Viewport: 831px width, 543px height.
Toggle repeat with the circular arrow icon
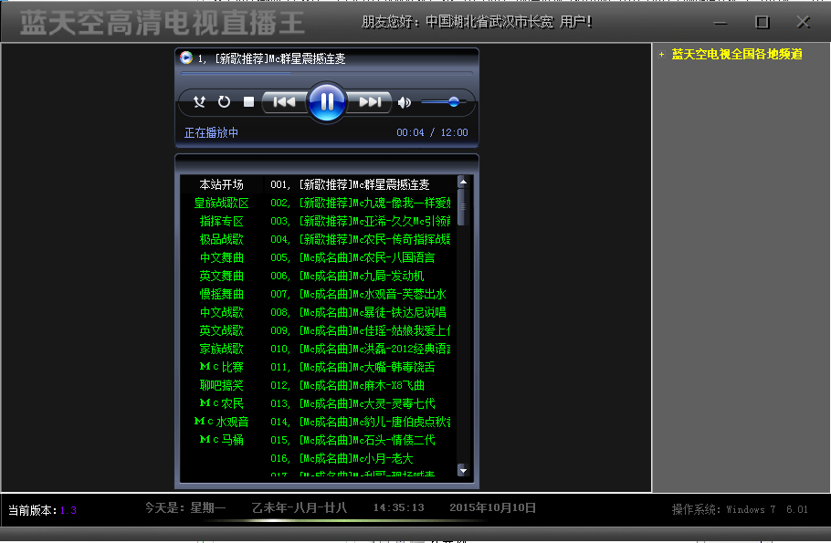click(x=224, y=101)
